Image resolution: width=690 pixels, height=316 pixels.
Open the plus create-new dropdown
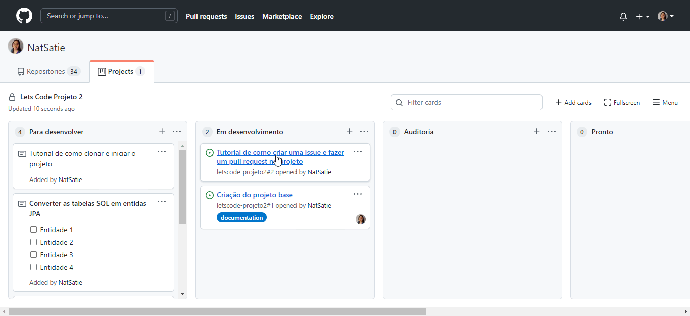[643, 16]
